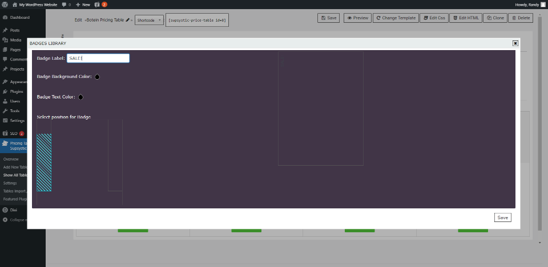Click the Badge Label text field
548x267 pixels.
click(98, 58)
